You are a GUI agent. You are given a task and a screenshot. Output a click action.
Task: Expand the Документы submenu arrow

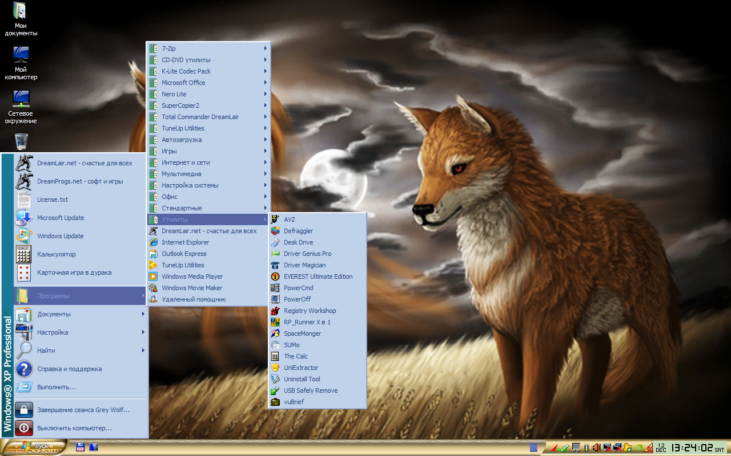pyautogui.click(x=143, y=314)
